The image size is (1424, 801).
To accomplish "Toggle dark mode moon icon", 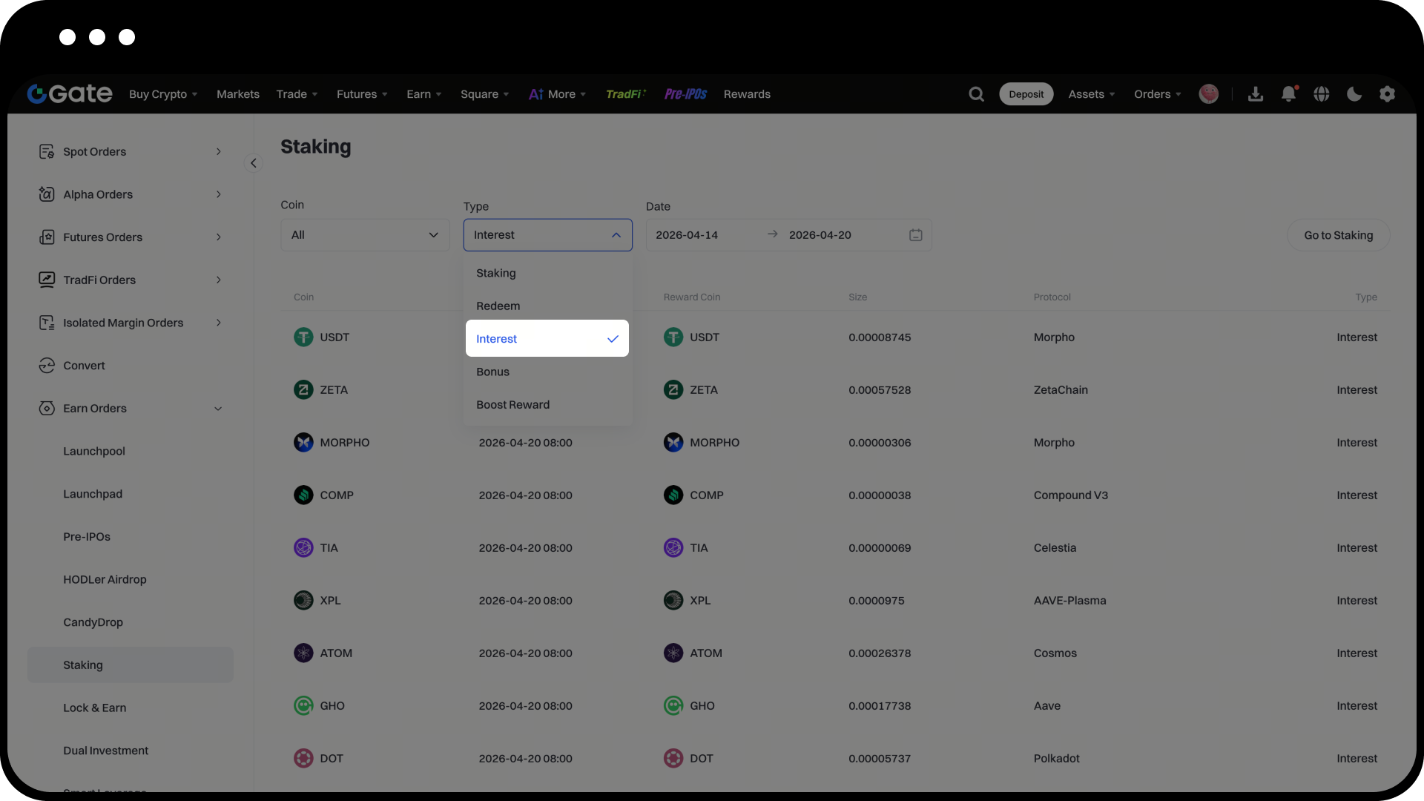I will click(x=1354, y=94).
